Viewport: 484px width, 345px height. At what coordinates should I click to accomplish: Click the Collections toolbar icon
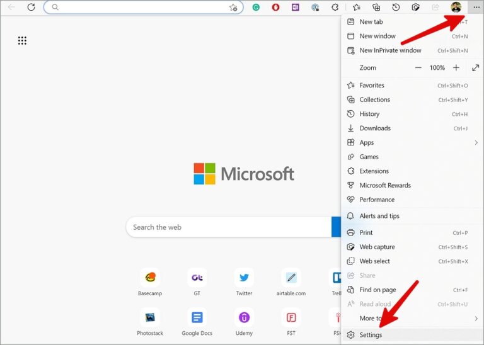coord(376,7)
